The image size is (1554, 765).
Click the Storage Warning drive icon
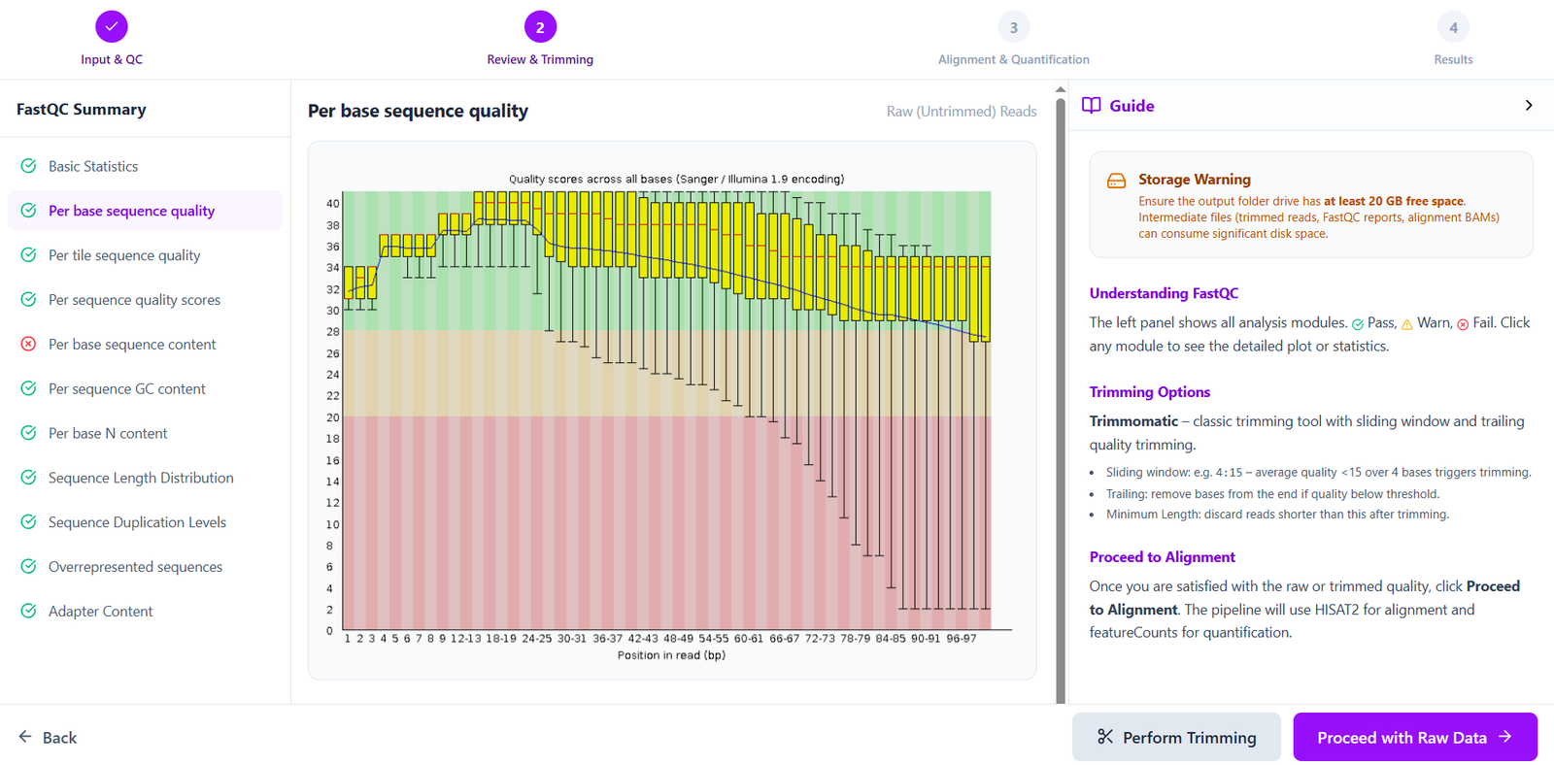1117,181
